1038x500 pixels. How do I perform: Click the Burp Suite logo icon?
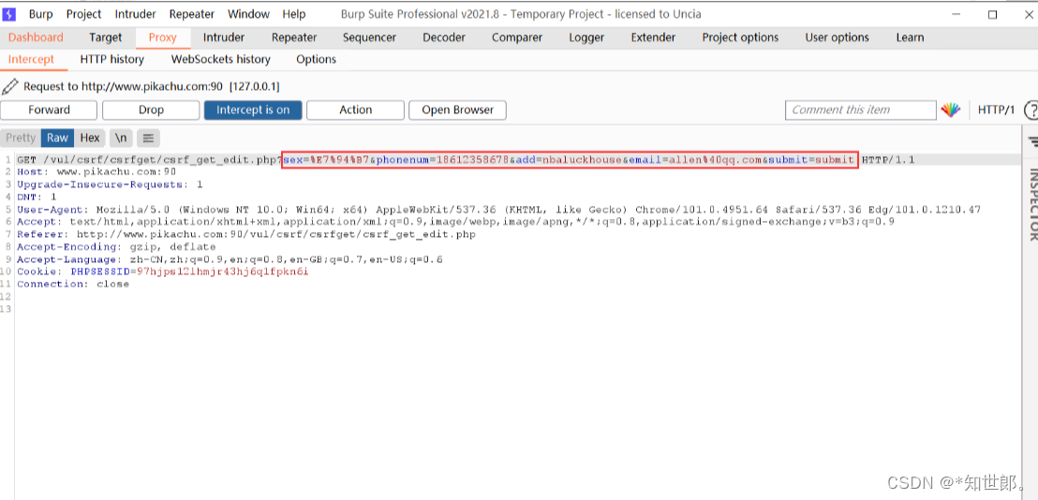click(9, 14)
